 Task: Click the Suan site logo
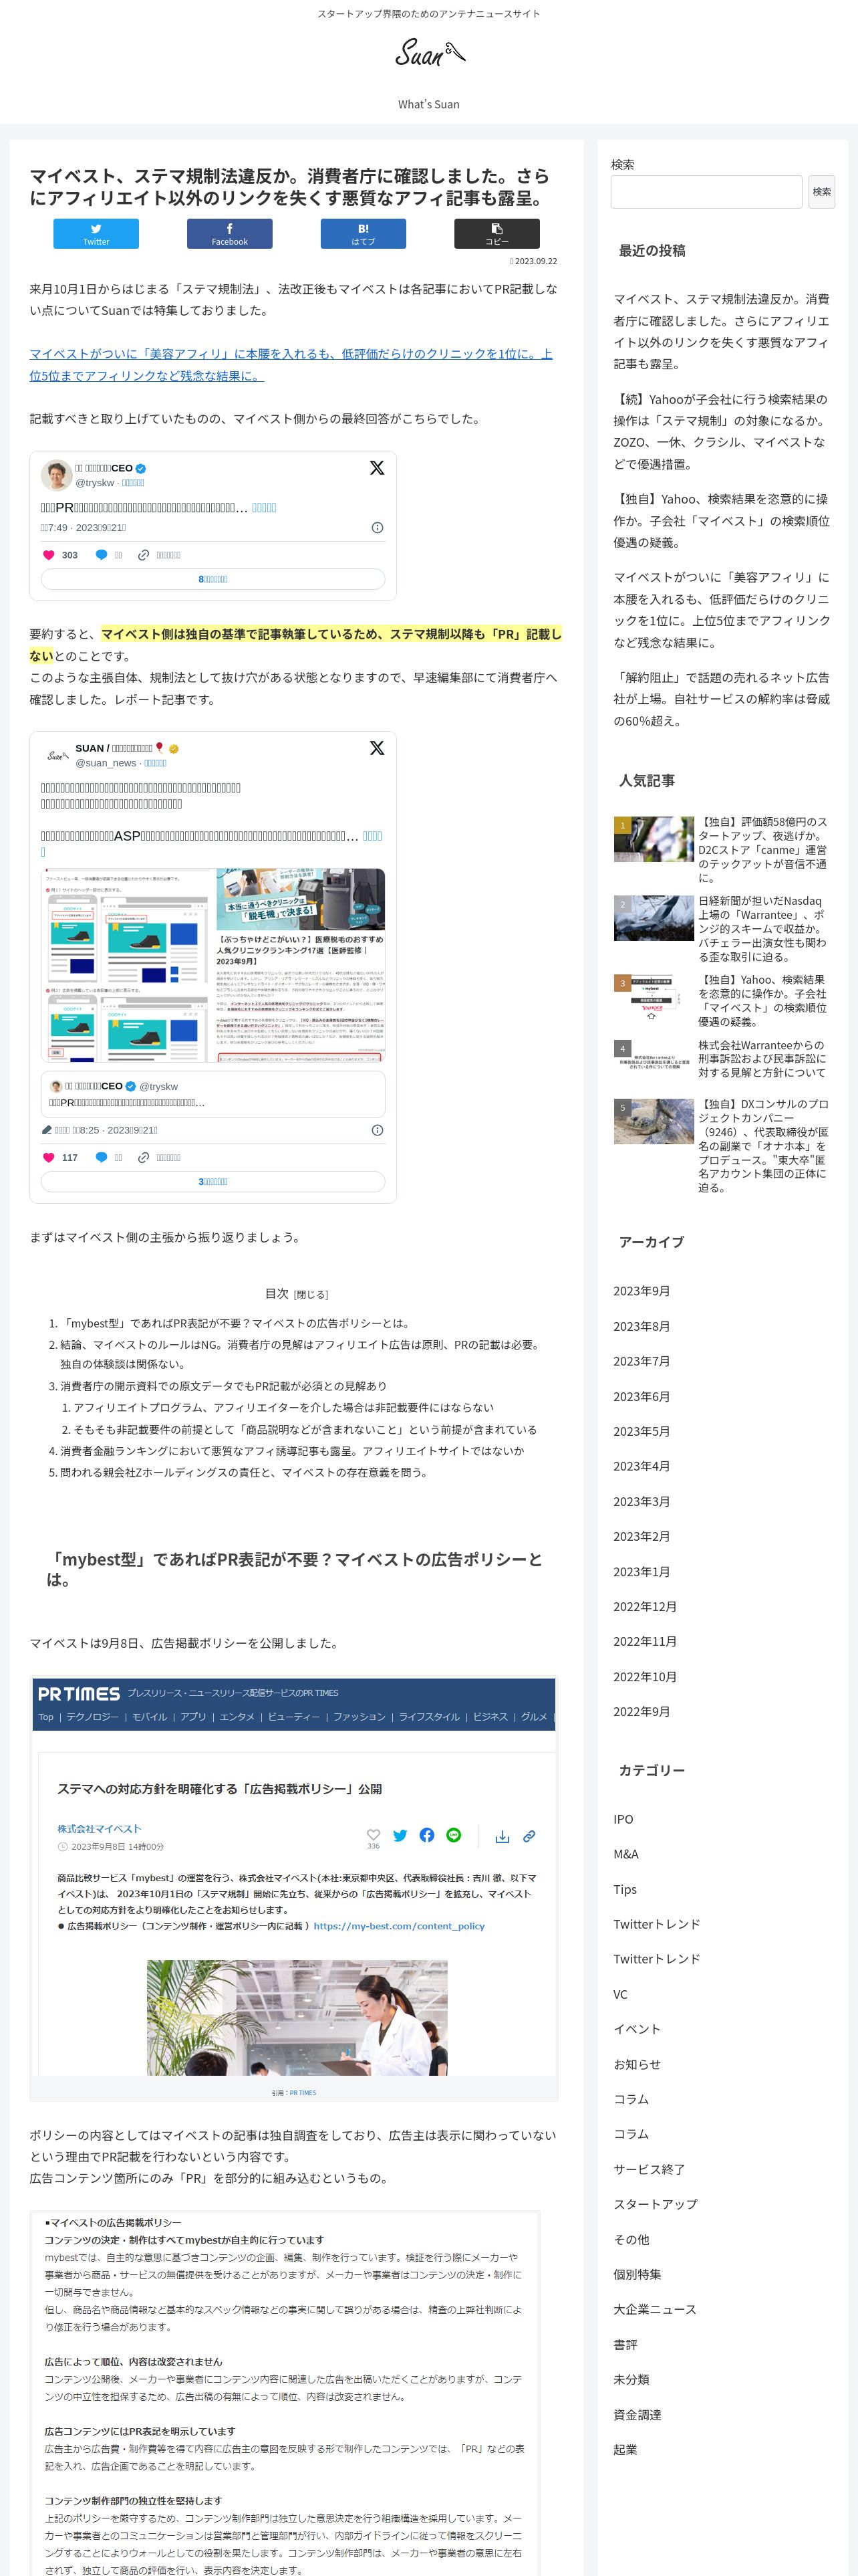click(x=430, y=53)
